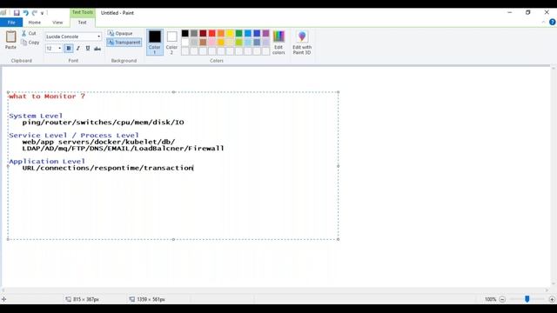The image size is (557, 313).
Task: Open the Paste options dropdown label
Action: tap(10, 47)
